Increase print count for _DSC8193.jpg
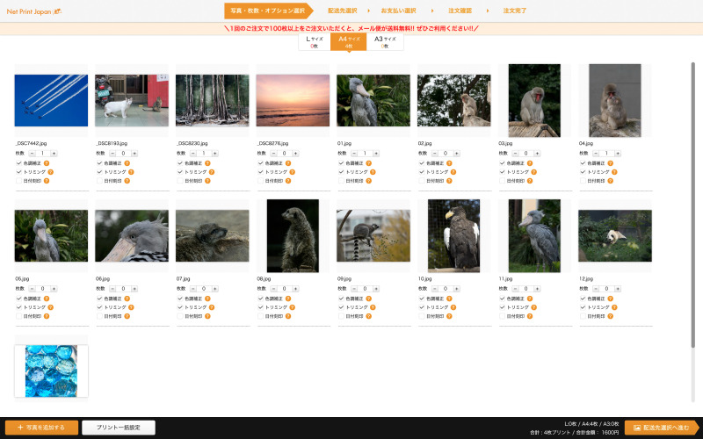Image resolution: width=703 pixels, height=439 pixels. pos(134,154)
